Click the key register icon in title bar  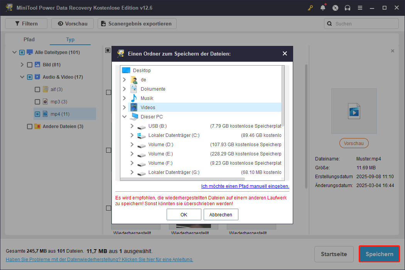(310, 8)
